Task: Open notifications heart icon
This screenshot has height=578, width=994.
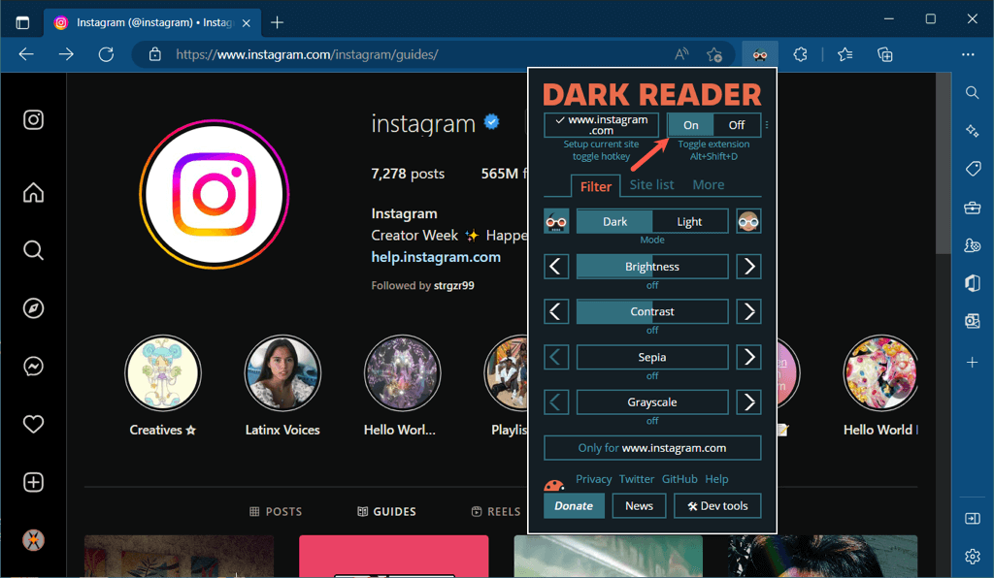Action: click(34, 424)
